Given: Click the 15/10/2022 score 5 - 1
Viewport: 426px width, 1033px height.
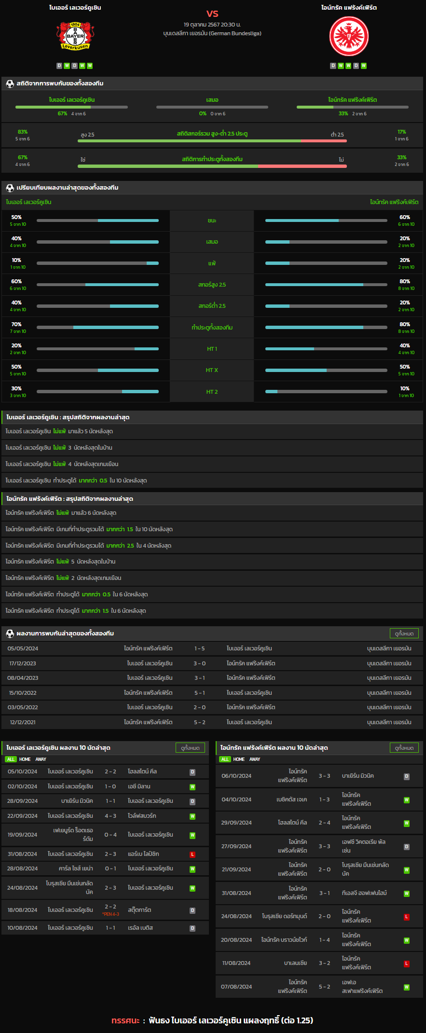Looking at the screenshot, I should coord(199,693).
